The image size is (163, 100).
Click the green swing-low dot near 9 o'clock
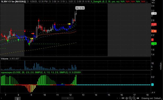[x=29, y=44]
